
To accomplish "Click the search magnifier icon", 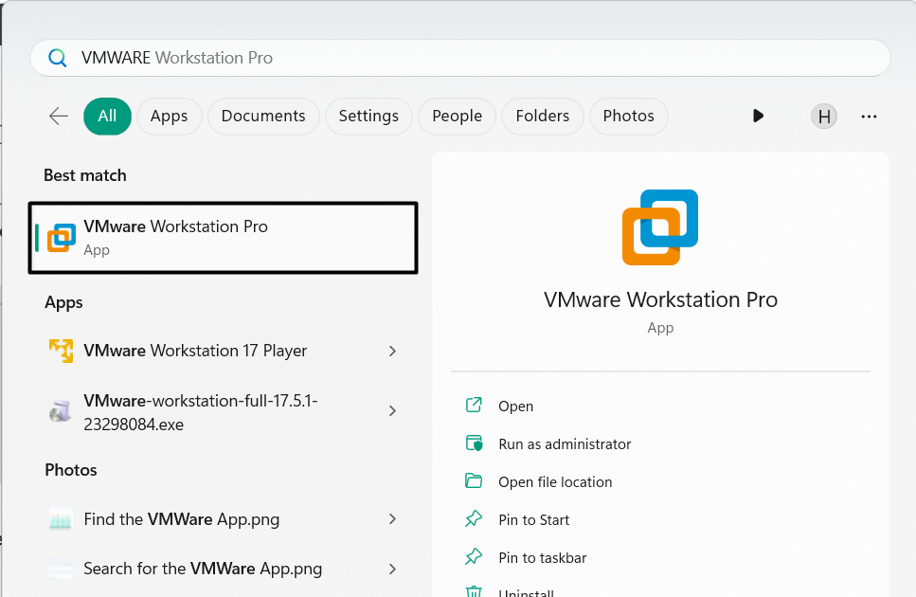I will 57,57.
